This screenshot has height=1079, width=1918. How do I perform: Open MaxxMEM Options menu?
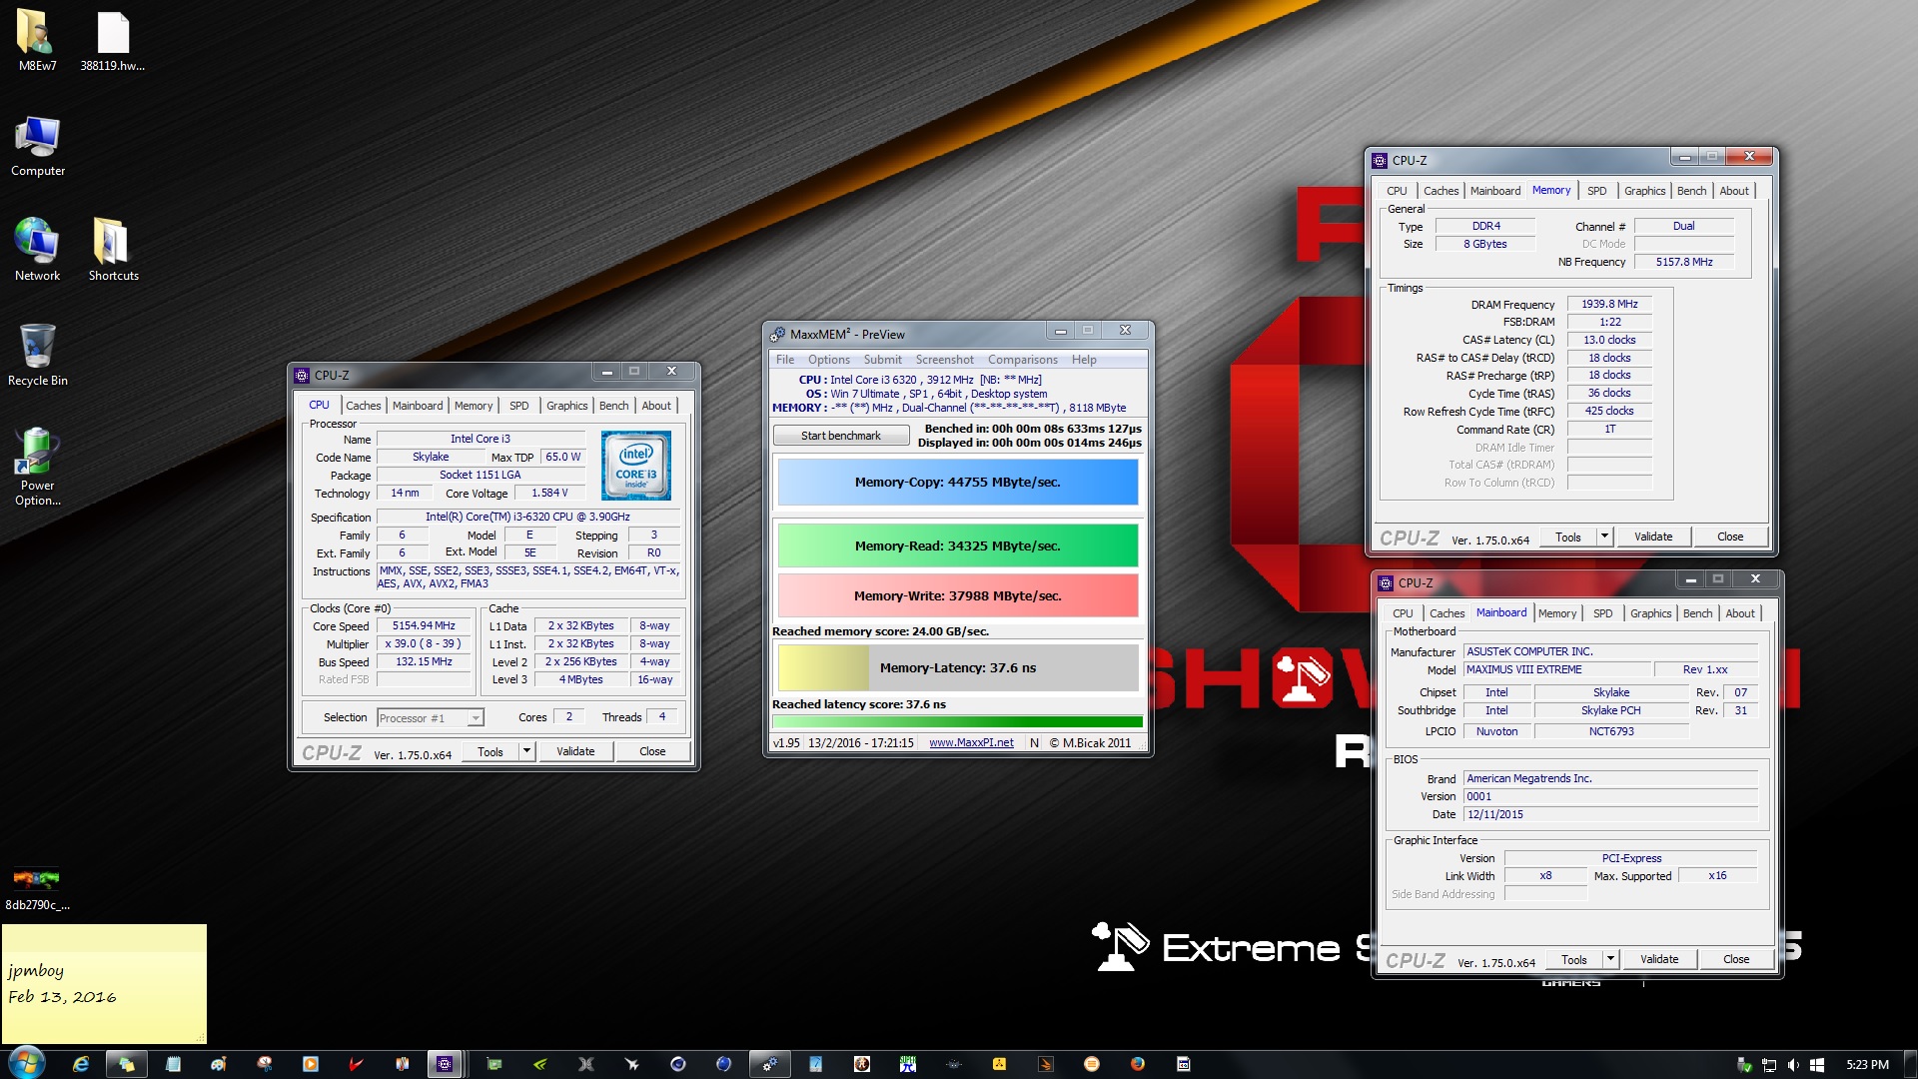pyautogui.click(x=829, y=360)
